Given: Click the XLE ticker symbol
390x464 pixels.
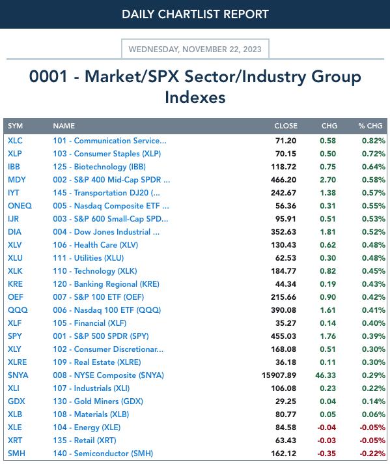Looking at the screenshot, I should (15, 427).
